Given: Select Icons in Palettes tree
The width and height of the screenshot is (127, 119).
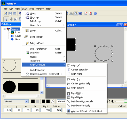Looking at the screenshot, I should click(18, 33).
